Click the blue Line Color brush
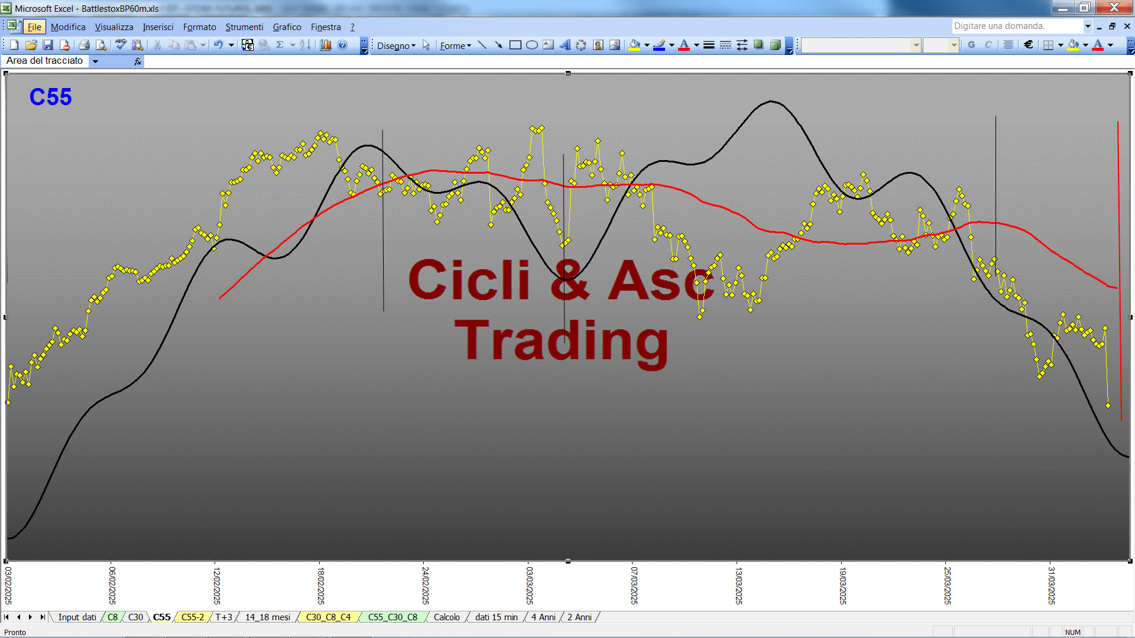The height and width of the screenshot is (638, 1135). (660, 45)
